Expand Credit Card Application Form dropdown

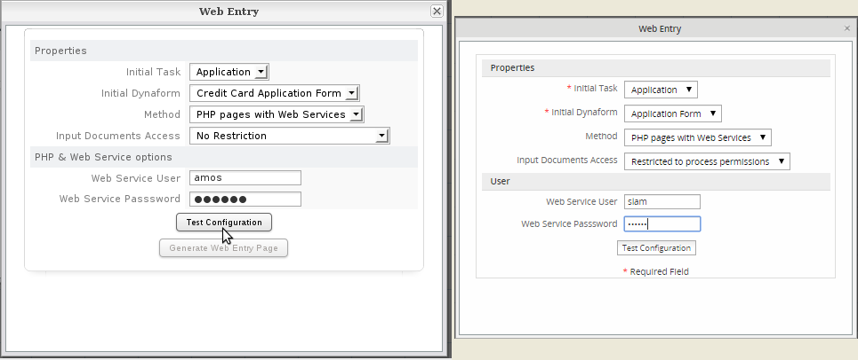352,93
